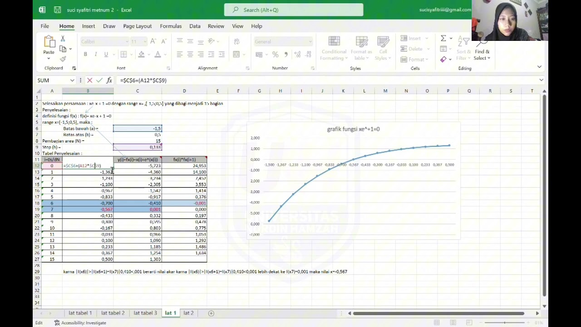Image resolution: width=581 pixels, height=327 pixels.
Task: Cancel formula entry with X icon
Action: [x=89, y=80]
